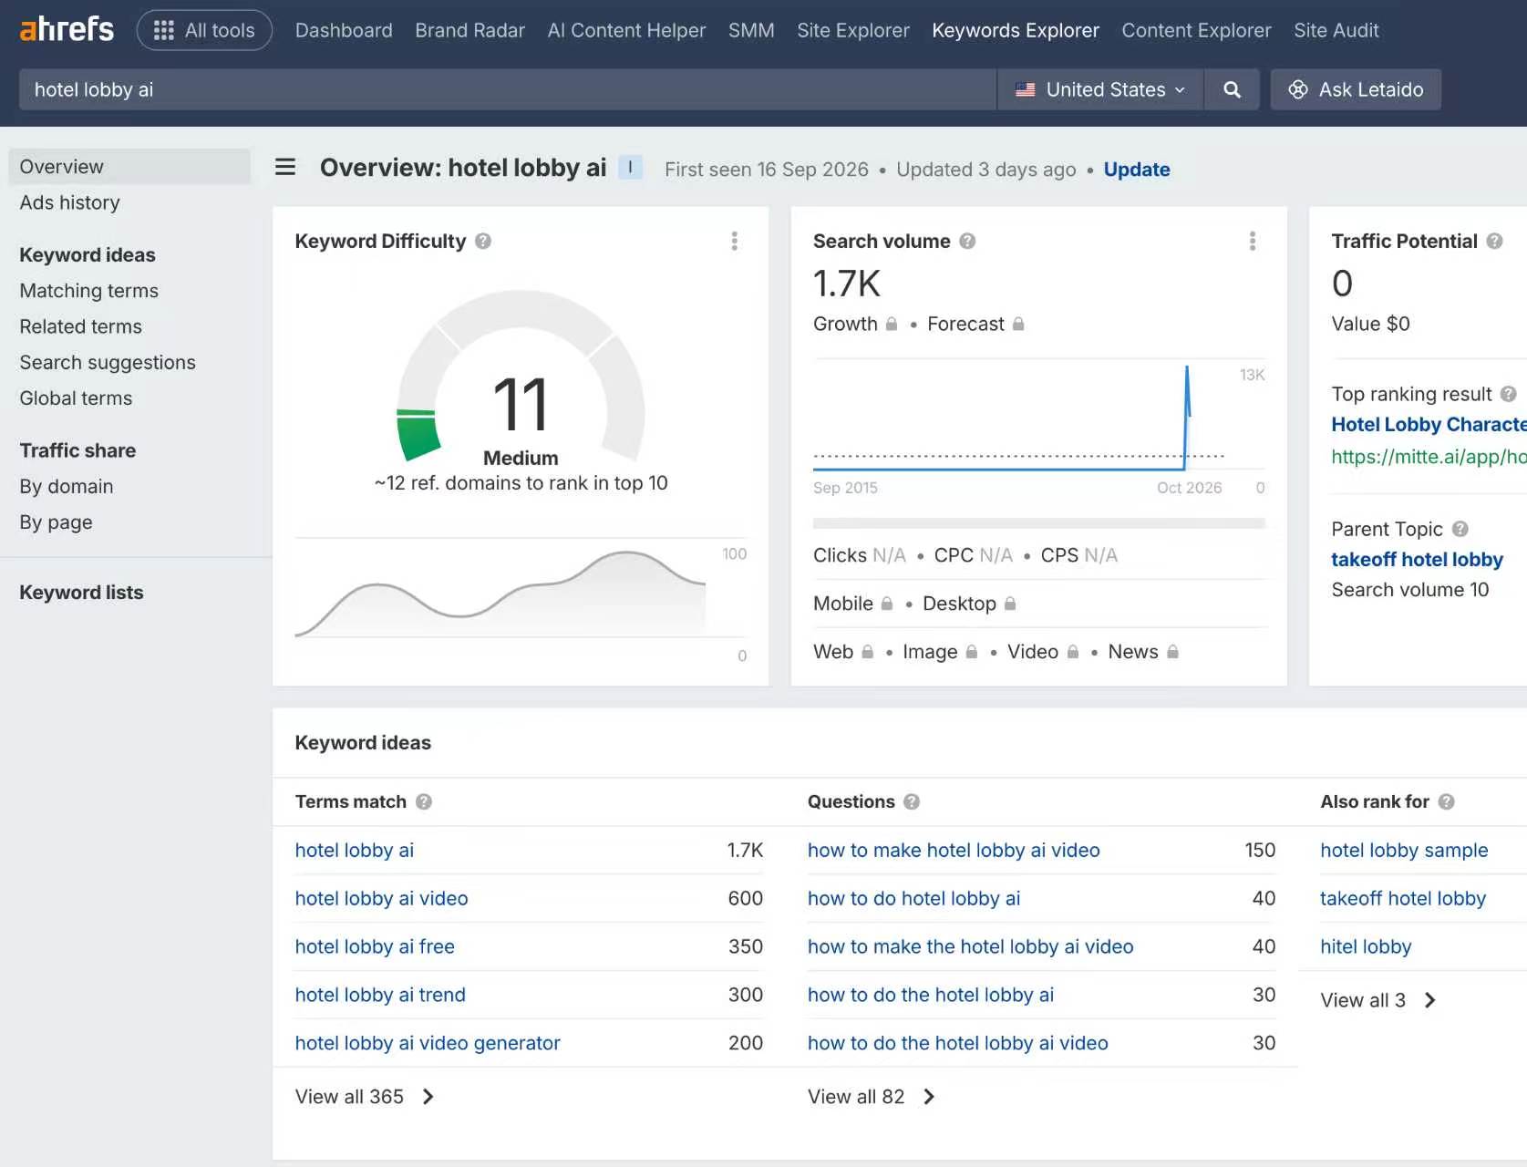
Task: Open Content Explorer from top nav
Action: [x=1196, y=30]
